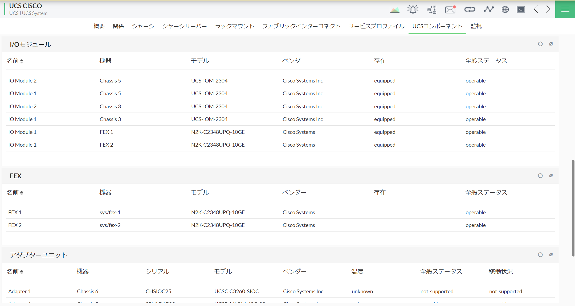The height and width of the screenshot is (306, 575).
Task: Go to previous device with left arrow
Action: (536, 10)
